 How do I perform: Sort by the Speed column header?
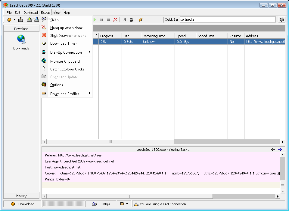[185, 36]
